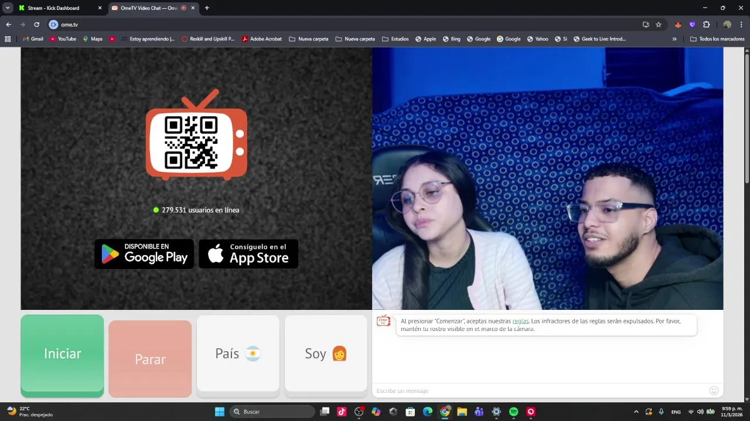The image size is (750, 421).
Task: Click the install app icon in address bar
Action: pyautogui.click(x=646, y=25)
